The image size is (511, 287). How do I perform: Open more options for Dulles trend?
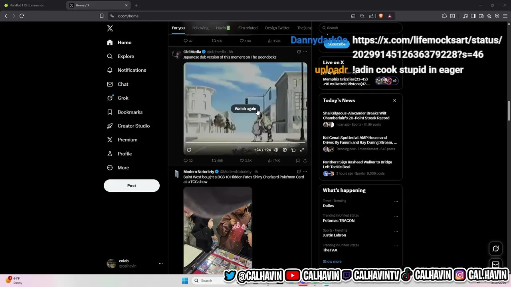[x=396, y=201]
